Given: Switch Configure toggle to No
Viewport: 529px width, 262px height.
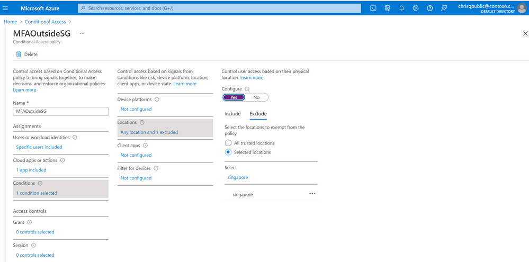Looking at the screenshot, I should (256, 97).
